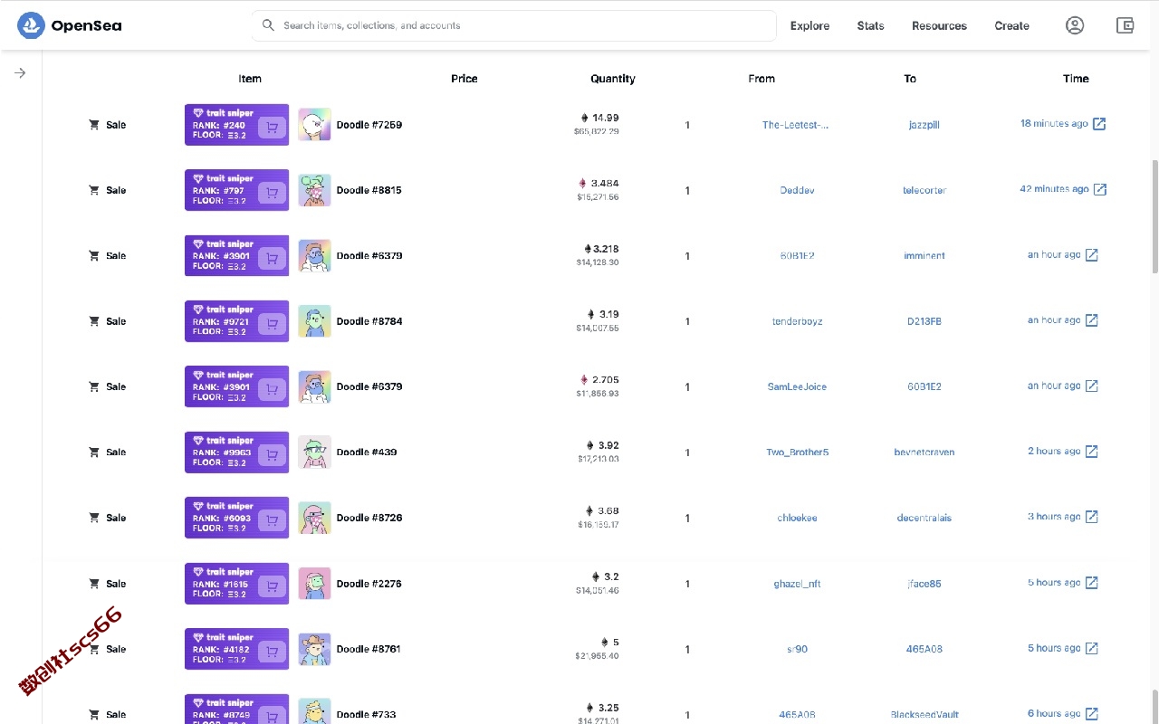1159x724 pixels.
Task: Open seller Two_Brother5 profile link
Action: [798, 452]
